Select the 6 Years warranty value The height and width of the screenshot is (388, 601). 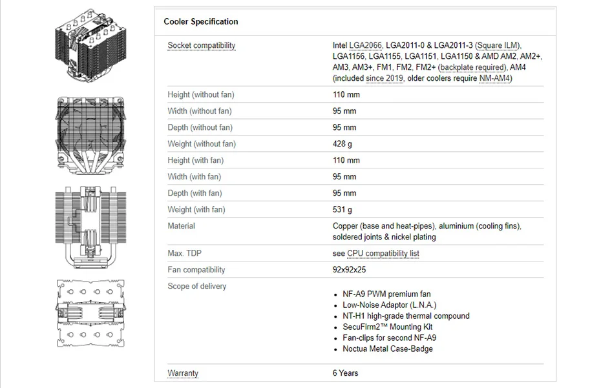pyautogui.click(x=345, y=373)
